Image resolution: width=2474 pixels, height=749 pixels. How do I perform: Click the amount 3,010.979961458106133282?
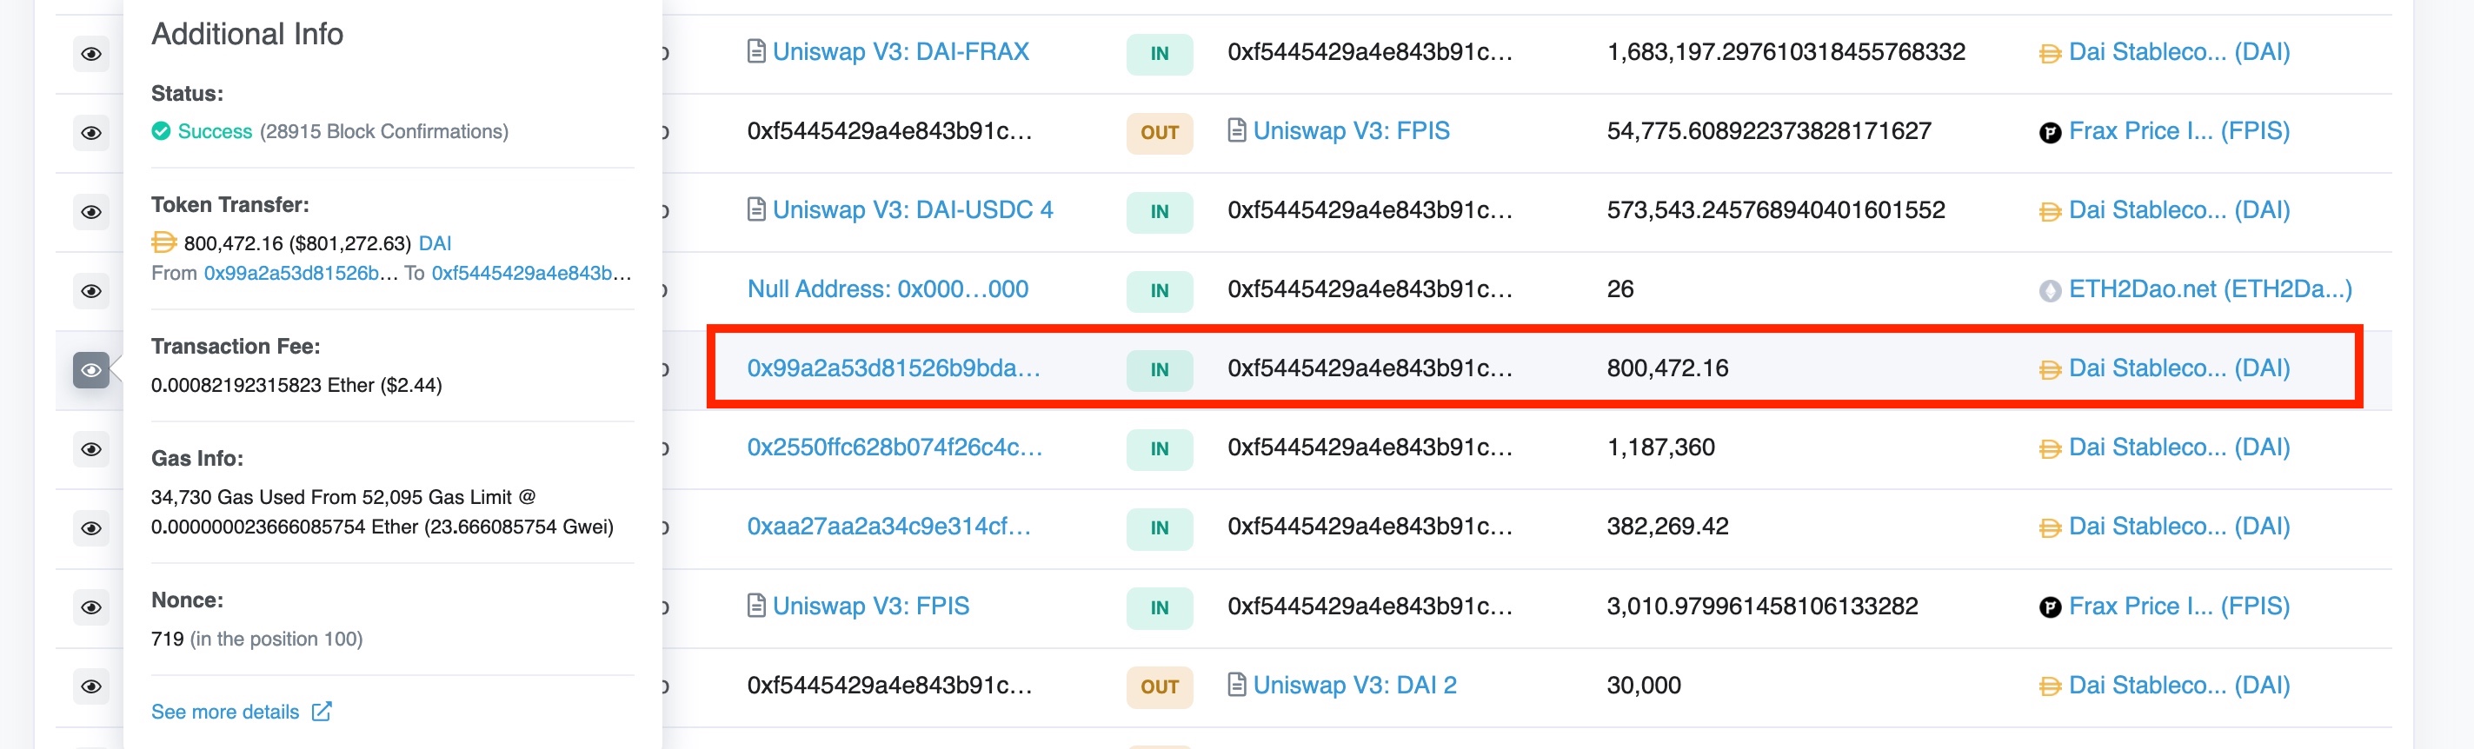[1762, 606]
